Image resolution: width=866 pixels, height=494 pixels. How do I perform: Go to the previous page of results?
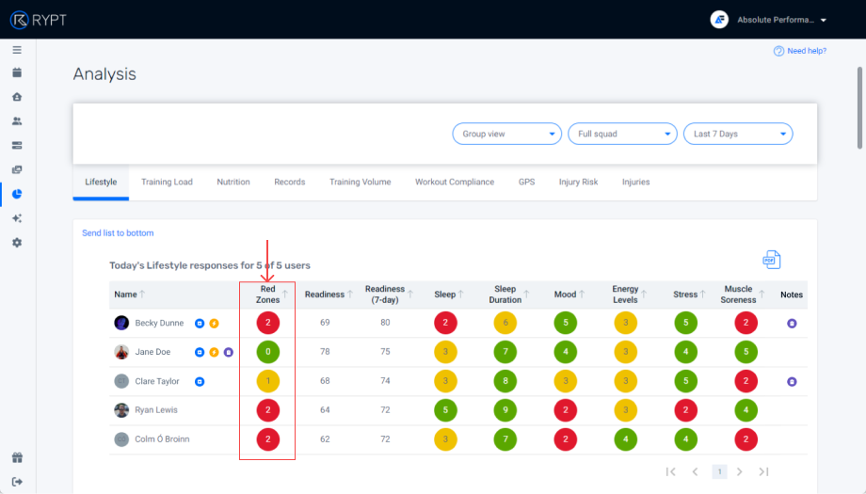coord(695,471)
